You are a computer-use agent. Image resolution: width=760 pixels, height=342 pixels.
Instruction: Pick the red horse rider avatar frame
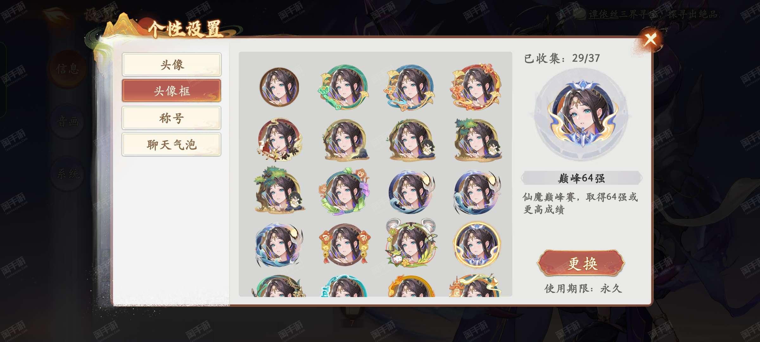(279, 139)
